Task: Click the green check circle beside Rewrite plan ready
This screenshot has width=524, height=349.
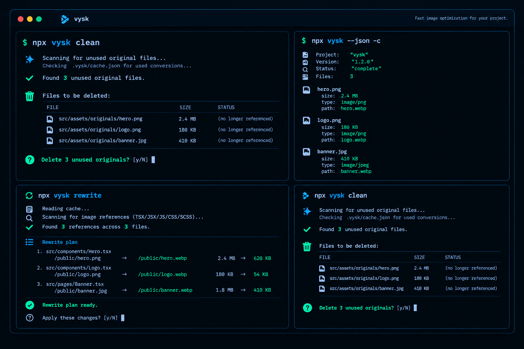Action: (30, 305)
